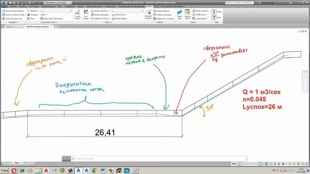Open Section Assign tool

point(120,18)
